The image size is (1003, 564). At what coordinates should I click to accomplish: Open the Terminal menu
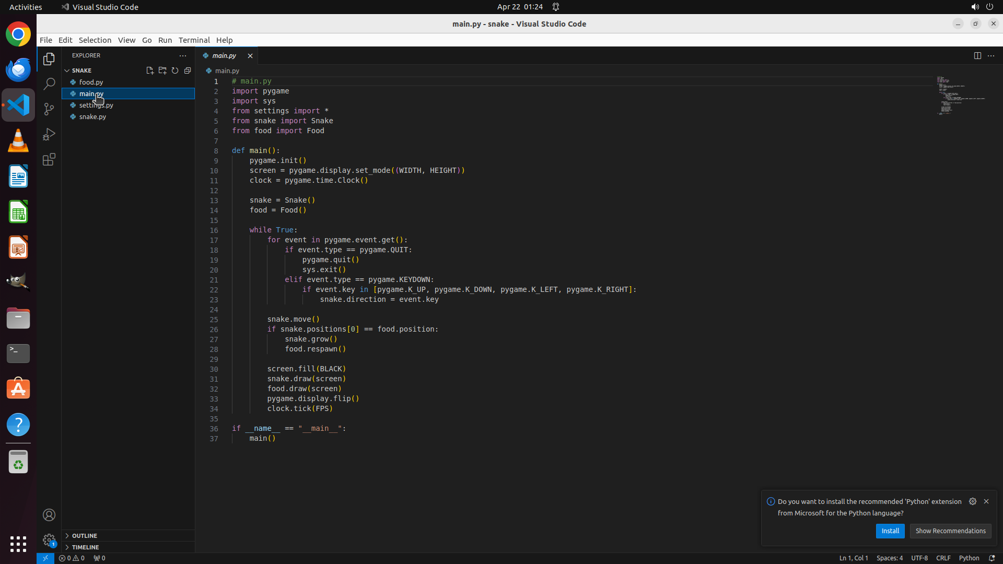[194, 40]
